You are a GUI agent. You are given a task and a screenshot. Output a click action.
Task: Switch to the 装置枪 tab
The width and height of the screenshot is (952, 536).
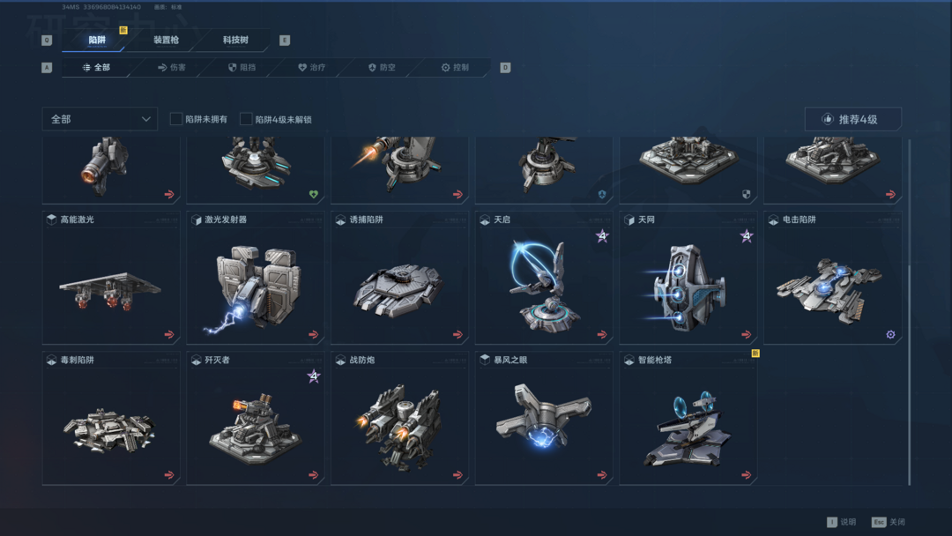166,40
